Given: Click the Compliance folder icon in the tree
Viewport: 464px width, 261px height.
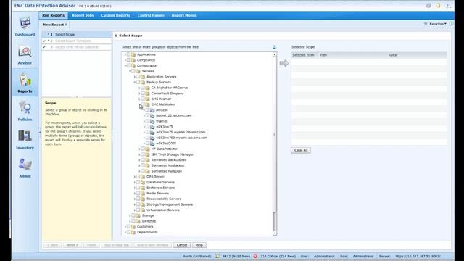Looking at the screenshot, I should (133, 60).
